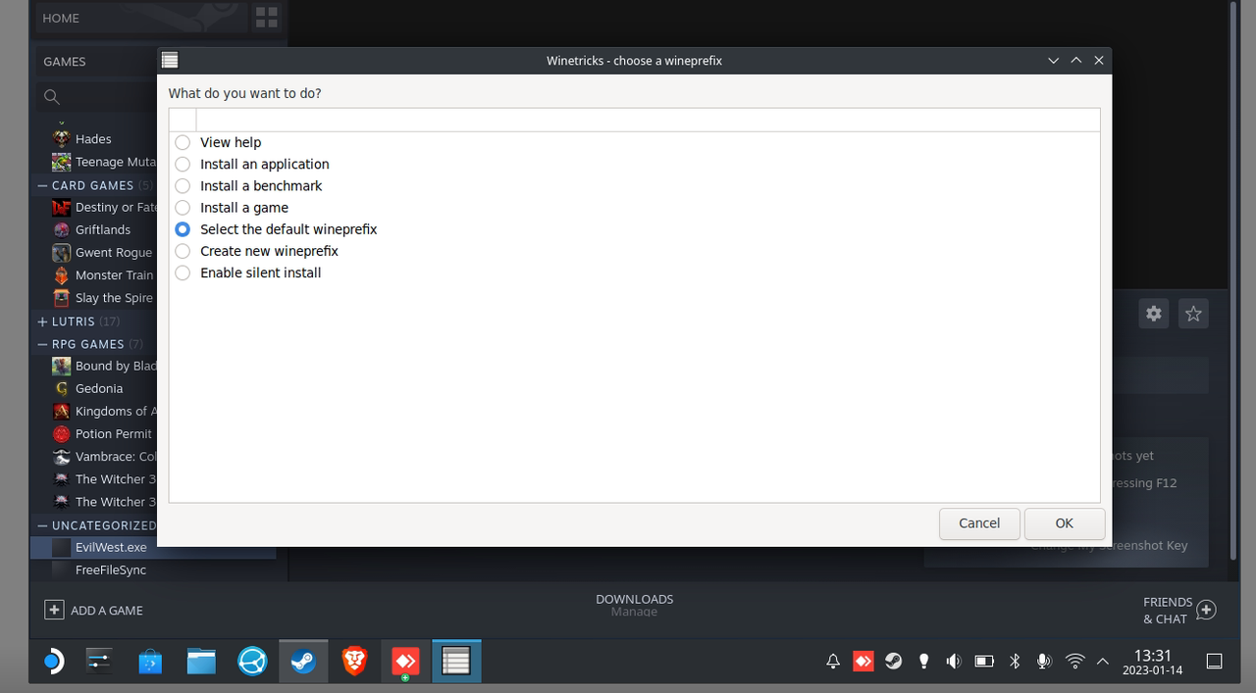1256x693 pixels.
Task: Open the application launcher in taskbar
Action: point(53,662)
